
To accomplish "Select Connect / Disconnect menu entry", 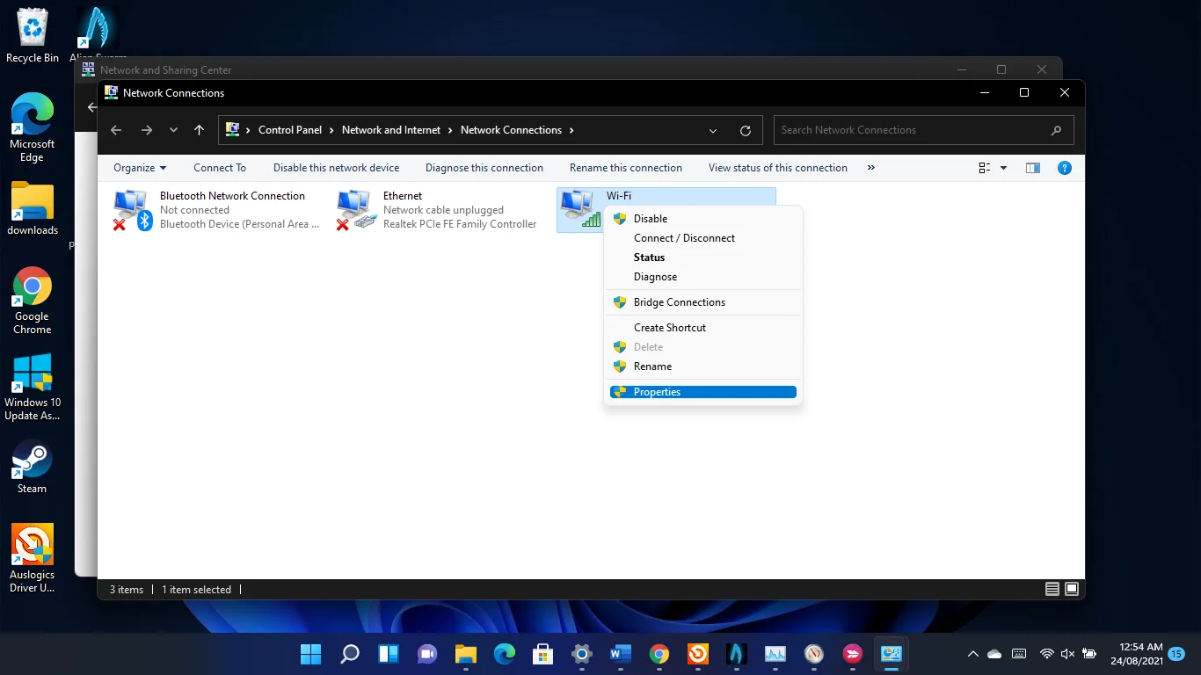I will click(x=703, y=238).
